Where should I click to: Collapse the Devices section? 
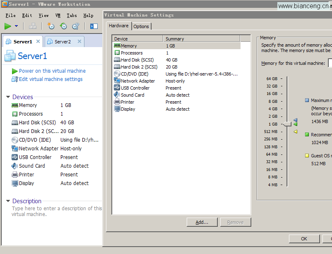[x=8, y=97]
